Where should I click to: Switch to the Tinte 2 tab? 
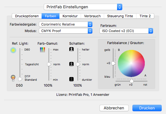[x=145, y=16]
